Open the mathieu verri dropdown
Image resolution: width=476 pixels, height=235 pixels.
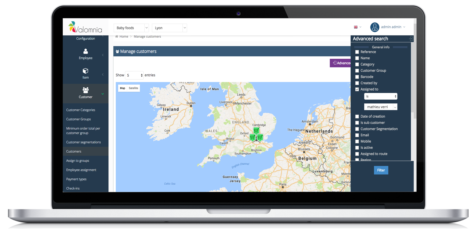pyautogui.click(x=381, y=107)
